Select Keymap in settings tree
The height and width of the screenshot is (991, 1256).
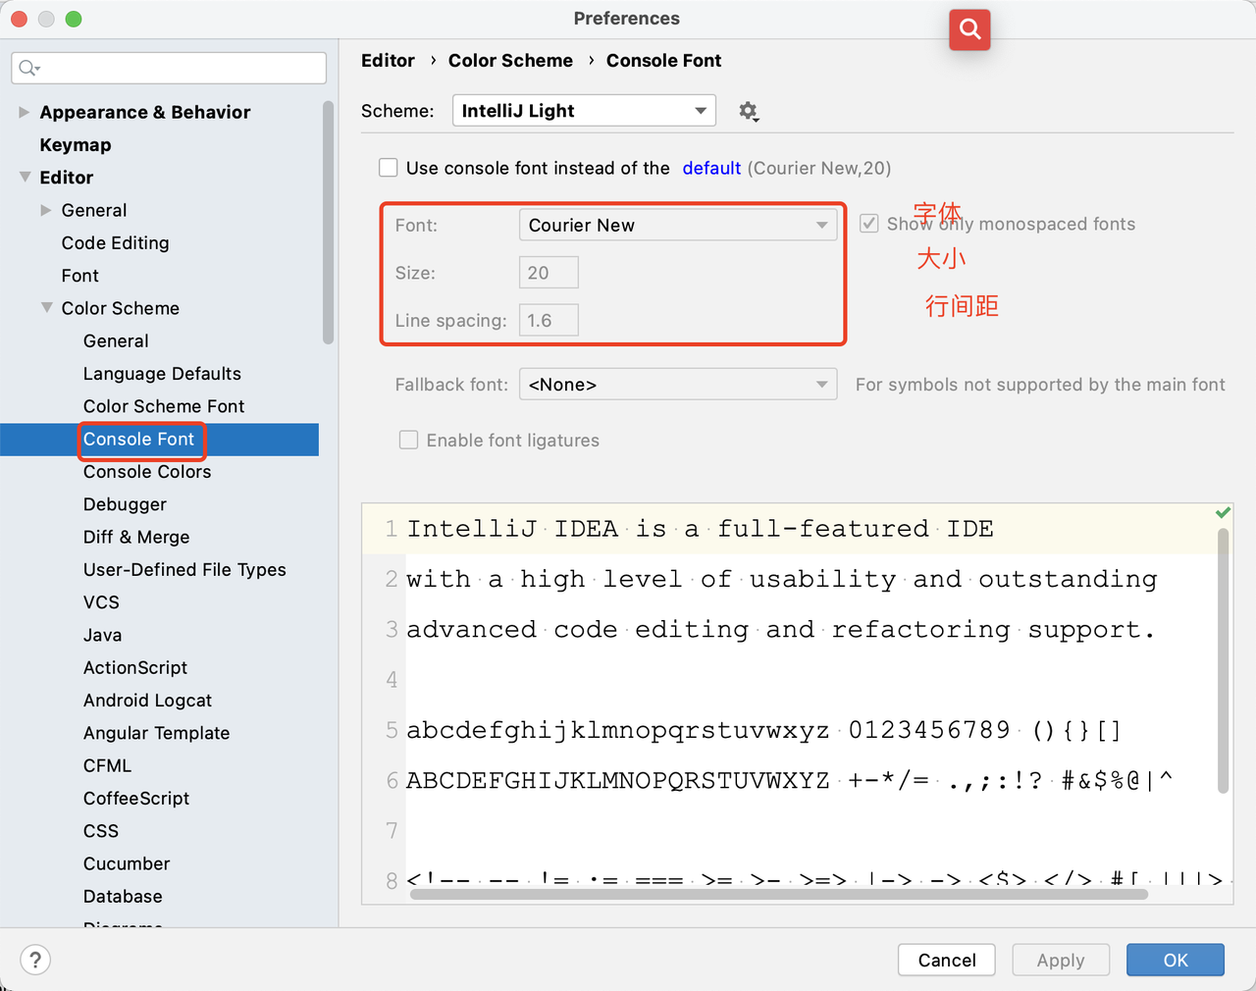click(76, 145)
